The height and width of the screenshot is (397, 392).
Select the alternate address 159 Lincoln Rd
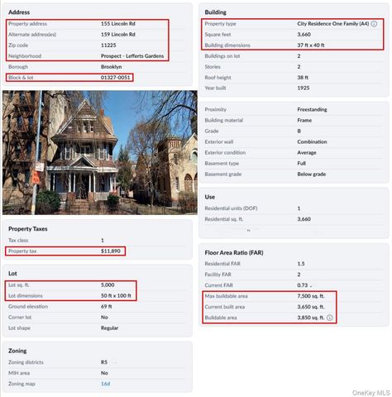[118, 35]
